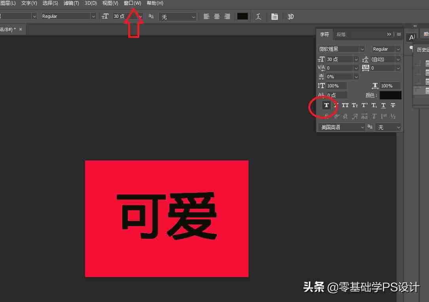The image size is (429, 302).
Task: Toggle Subscript button
Action: [x=374, y=105]
